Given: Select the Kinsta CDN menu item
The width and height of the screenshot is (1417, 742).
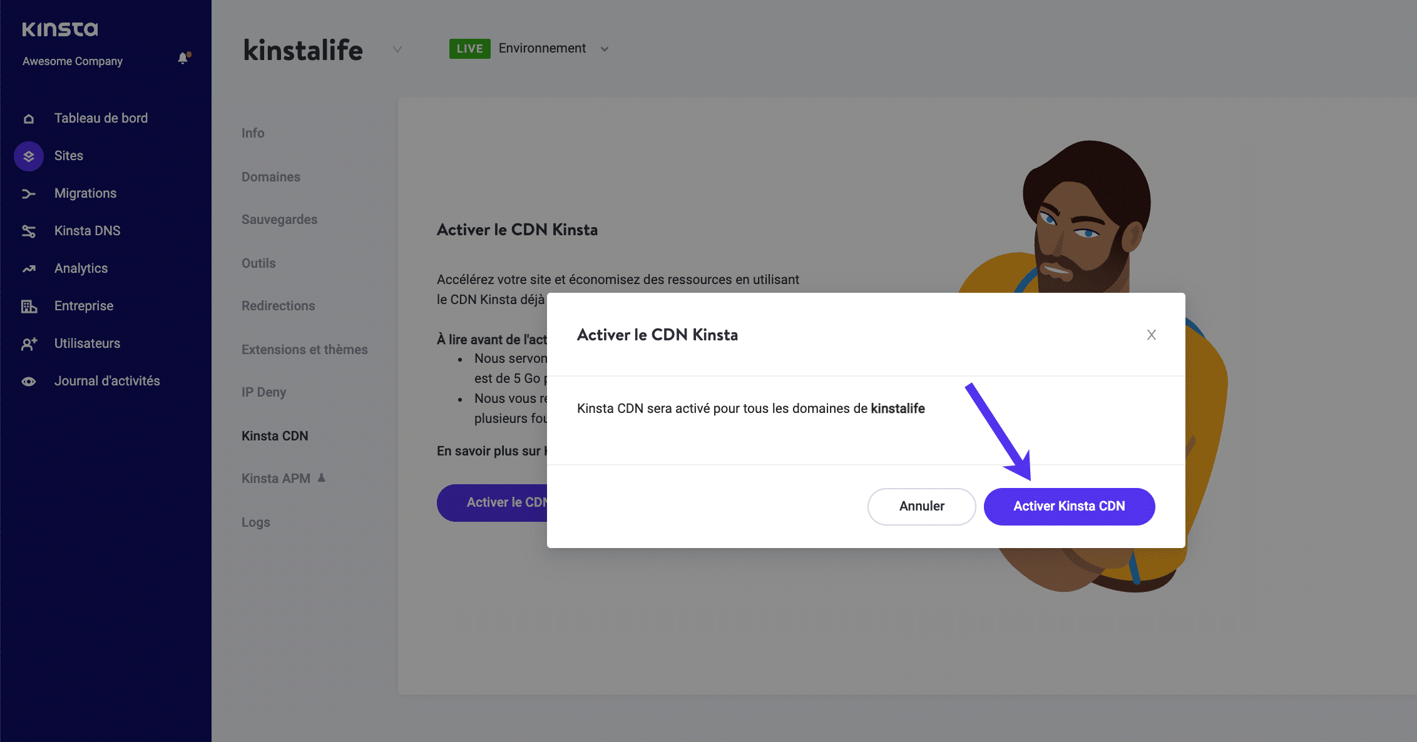Looking at the screenshot, I should pos(275,435).
